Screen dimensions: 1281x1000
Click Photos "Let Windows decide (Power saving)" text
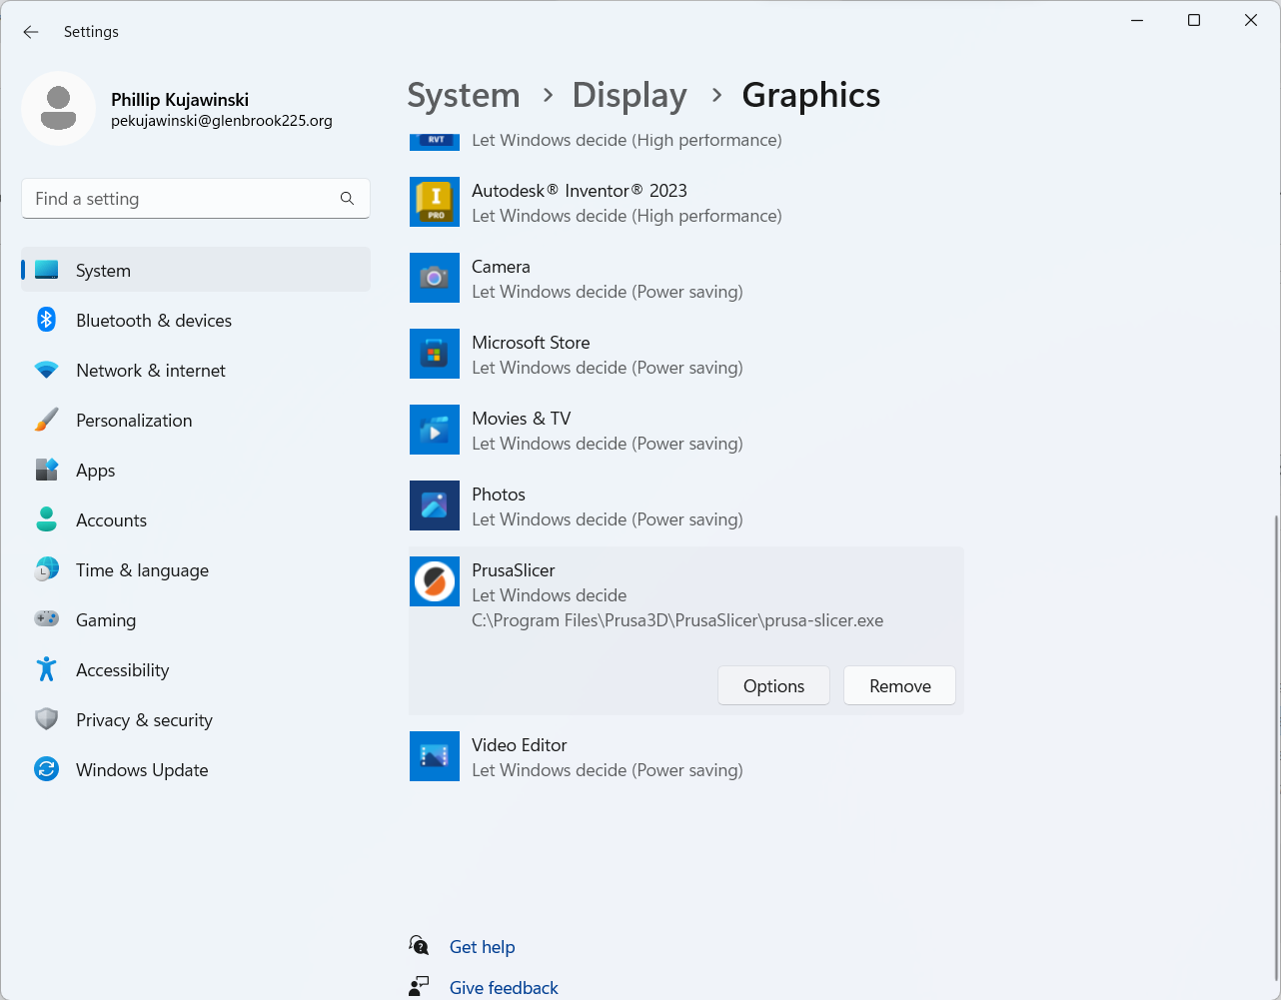point(608,519)
